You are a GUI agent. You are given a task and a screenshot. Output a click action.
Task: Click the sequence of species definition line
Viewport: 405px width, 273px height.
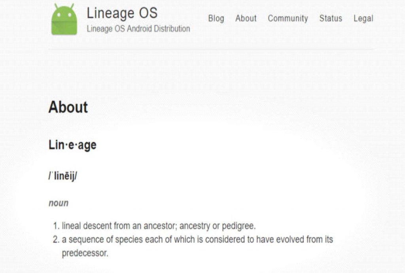point(197,239)
